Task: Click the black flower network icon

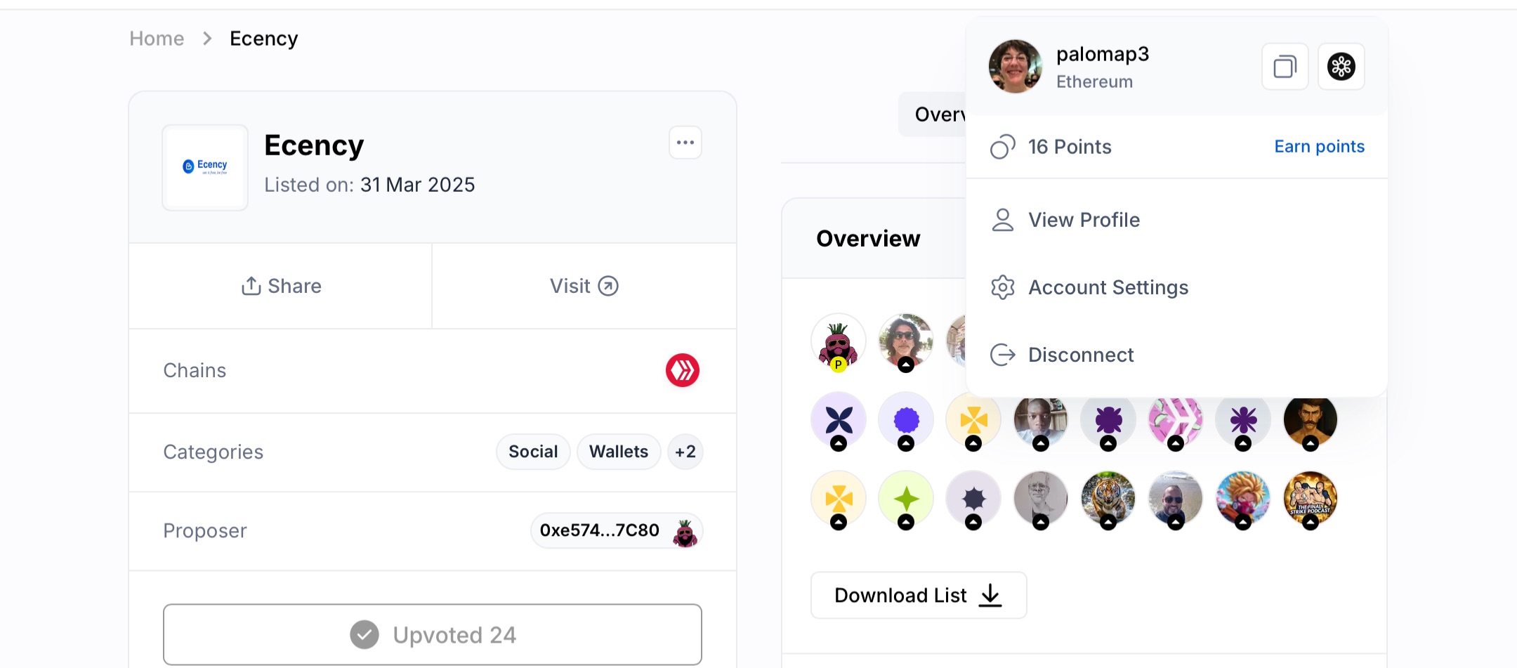Action: pyautogui.click(x=1341, y=67)
